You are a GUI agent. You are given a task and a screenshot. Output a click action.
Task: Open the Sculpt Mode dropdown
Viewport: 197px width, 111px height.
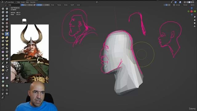pyautogui.click(x=10, y=2)
